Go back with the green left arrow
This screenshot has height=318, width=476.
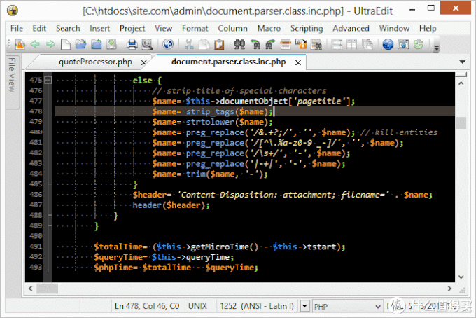[35, 44]
